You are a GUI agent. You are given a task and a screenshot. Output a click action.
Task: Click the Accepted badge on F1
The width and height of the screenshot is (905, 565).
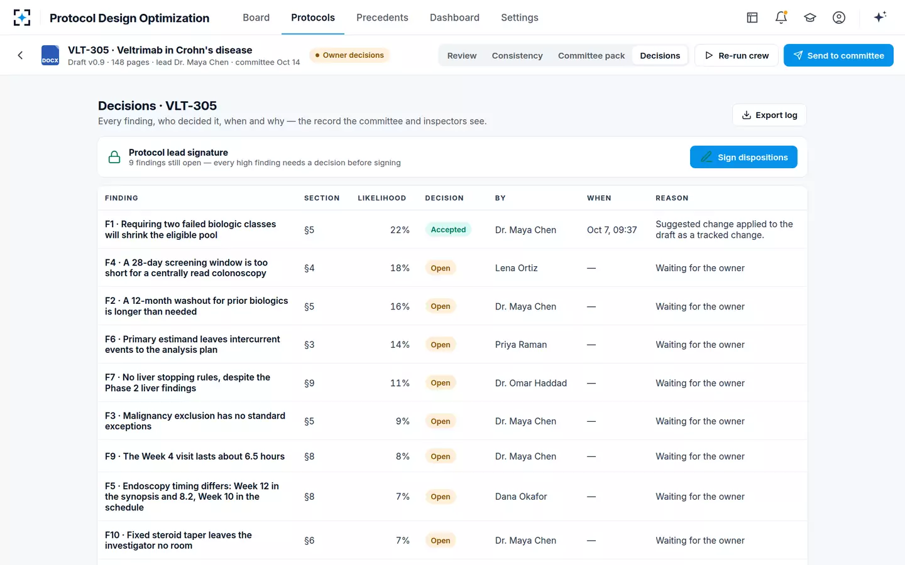coord(448,230)
